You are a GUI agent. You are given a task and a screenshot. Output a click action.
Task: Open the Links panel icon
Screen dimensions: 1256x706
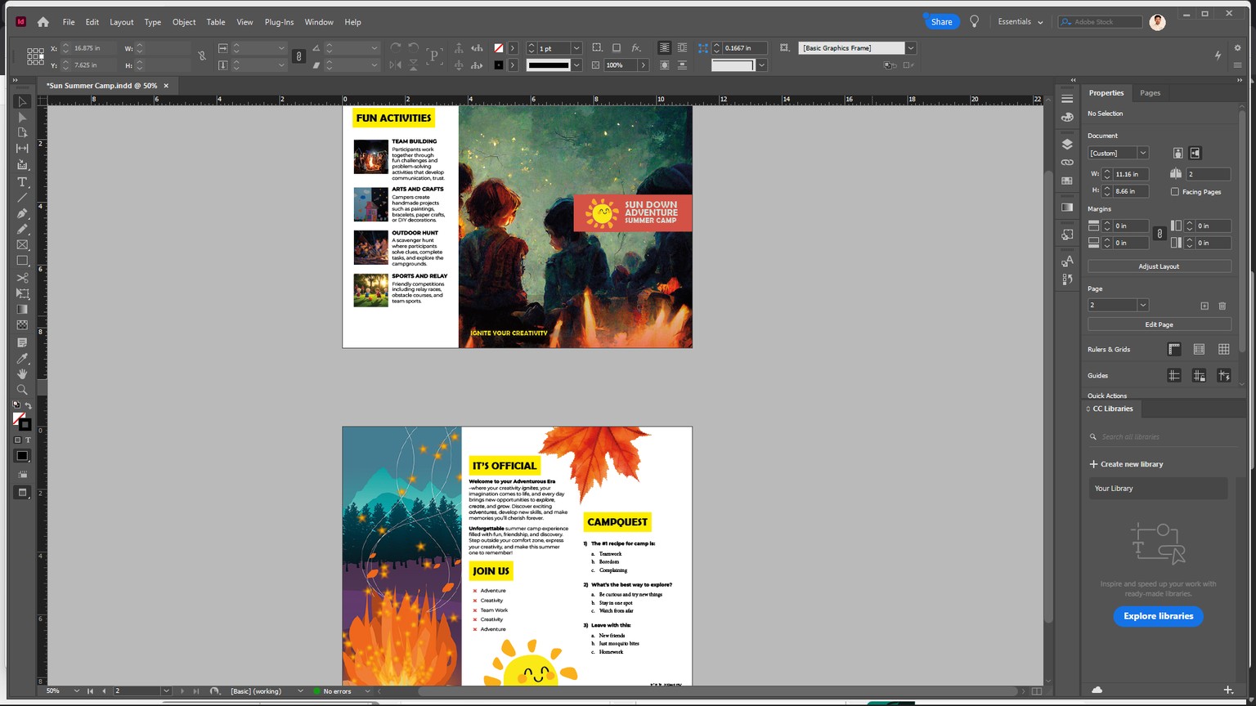click(1067, 162)
